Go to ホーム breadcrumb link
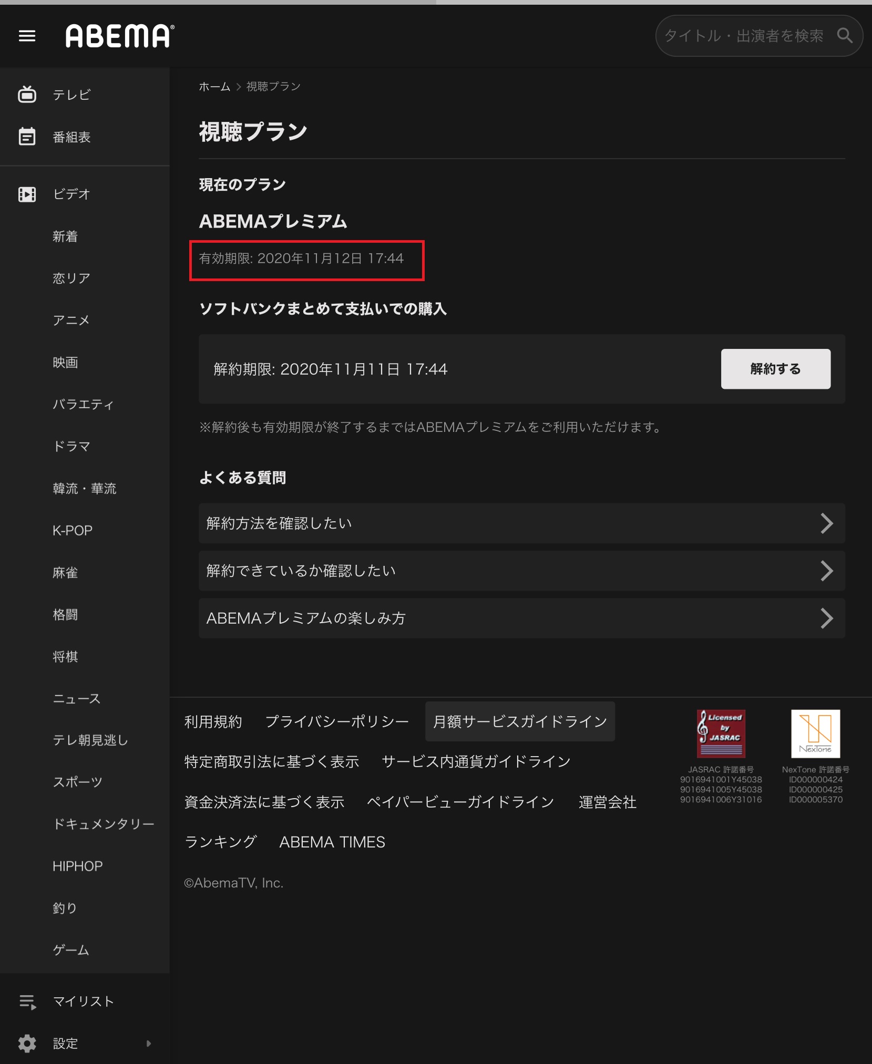This screenshot has height=1064, width=872. 214,86
